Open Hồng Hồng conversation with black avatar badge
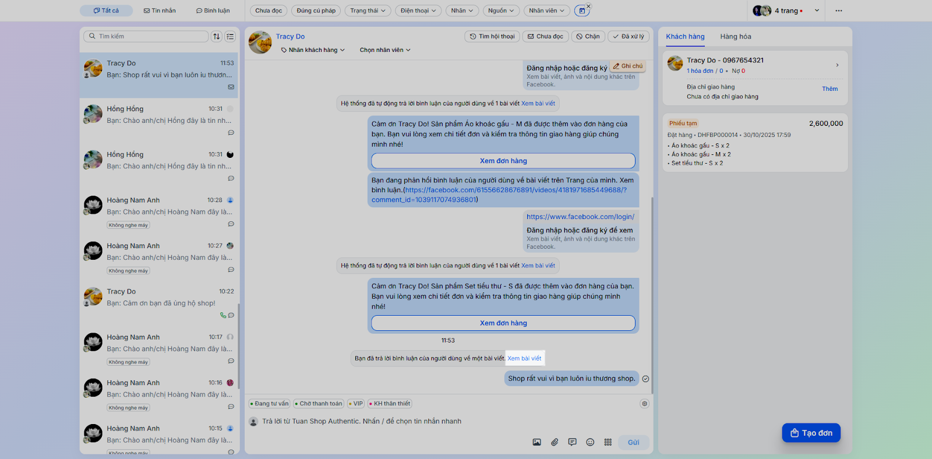This screenshot has height=459, width=932. pyautogui.click(x=158, y=167)
